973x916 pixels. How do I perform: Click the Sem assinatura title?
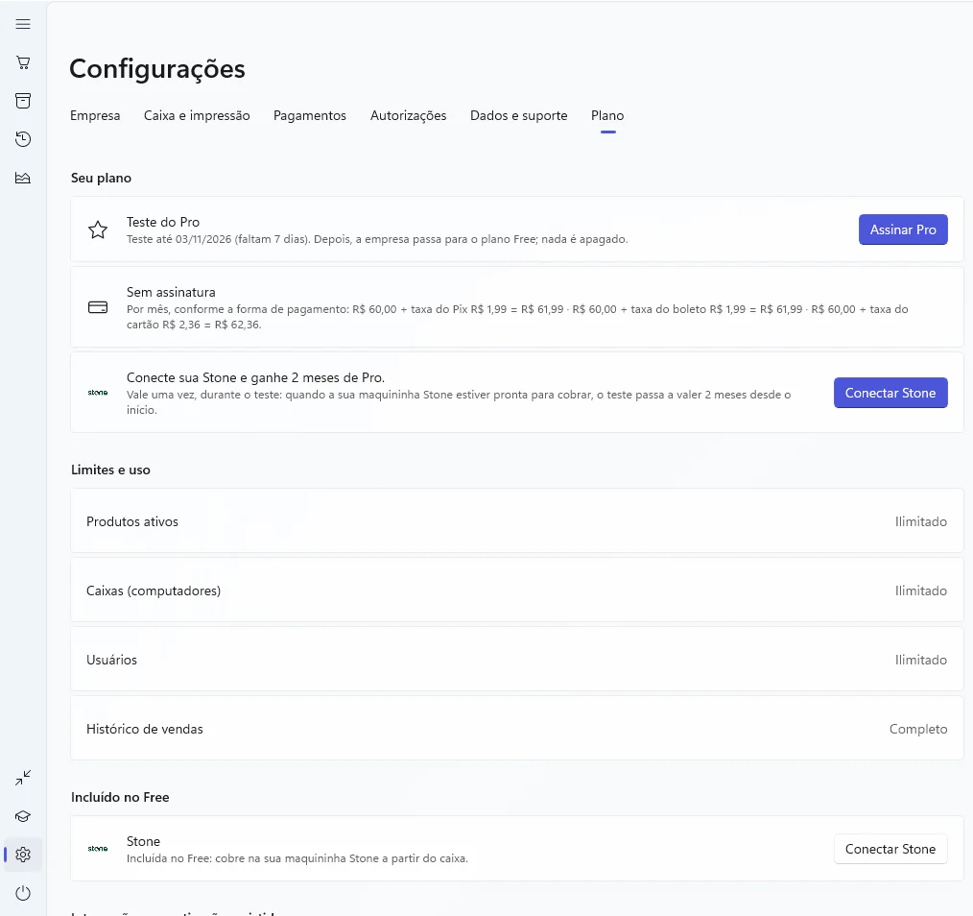click(171, 292)
